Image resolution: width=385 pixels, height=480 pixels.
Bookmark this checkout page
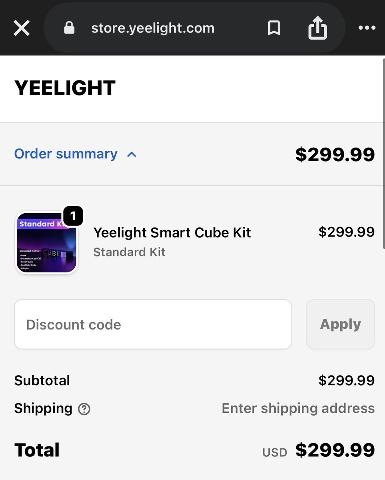click(x=274, y=28)
